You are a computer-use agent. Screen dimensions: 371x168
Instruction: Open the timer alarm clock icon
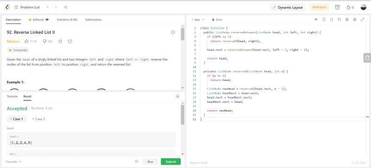click(337, 7)
